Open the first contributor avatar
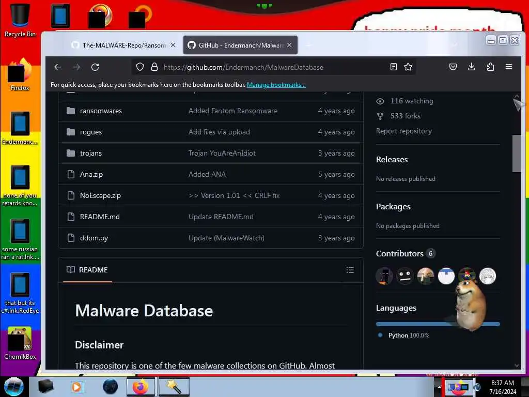The width and height of the screenshot is (529, 397). (384, 276)
